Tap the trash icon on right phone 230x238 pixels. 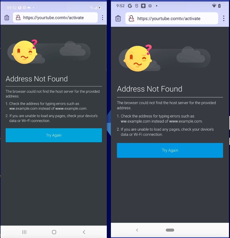118,18
